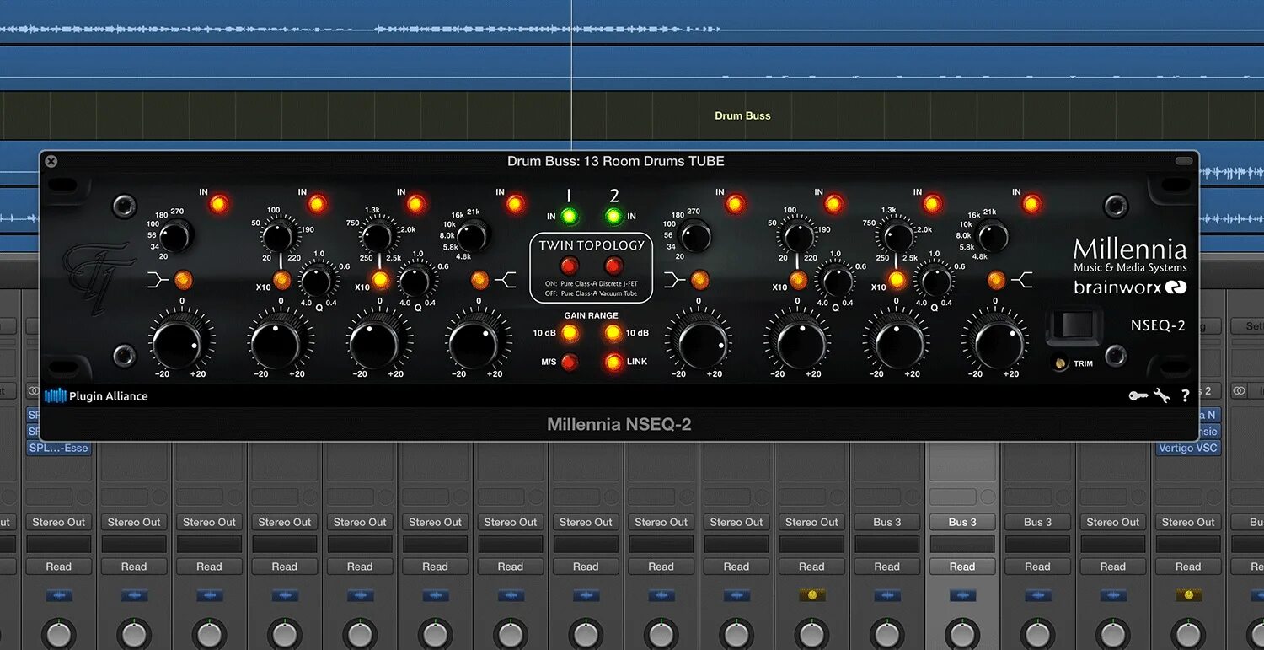This screenshot has height=650, width=1264.
Task: Click channel 1 high band gain knob
Action: coord(475,342)
